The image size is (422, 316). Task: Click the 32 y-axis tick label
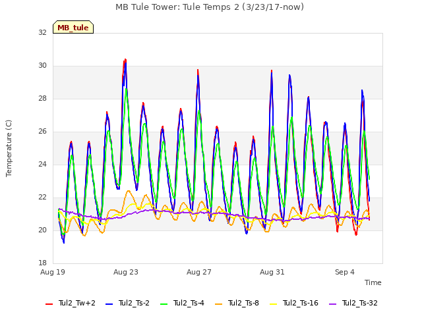click(42, 33)
